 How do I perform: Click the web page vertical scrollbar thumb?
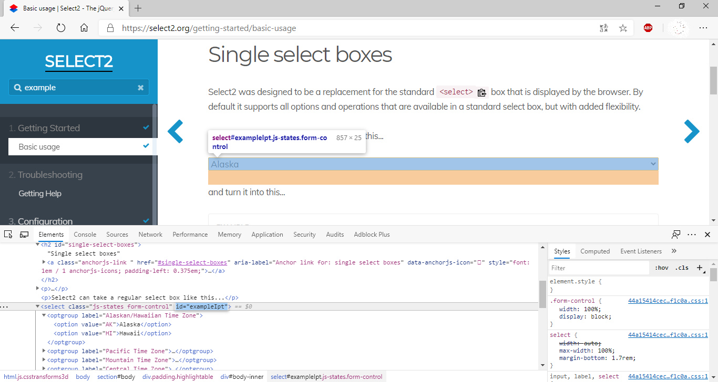click(714, 80)
